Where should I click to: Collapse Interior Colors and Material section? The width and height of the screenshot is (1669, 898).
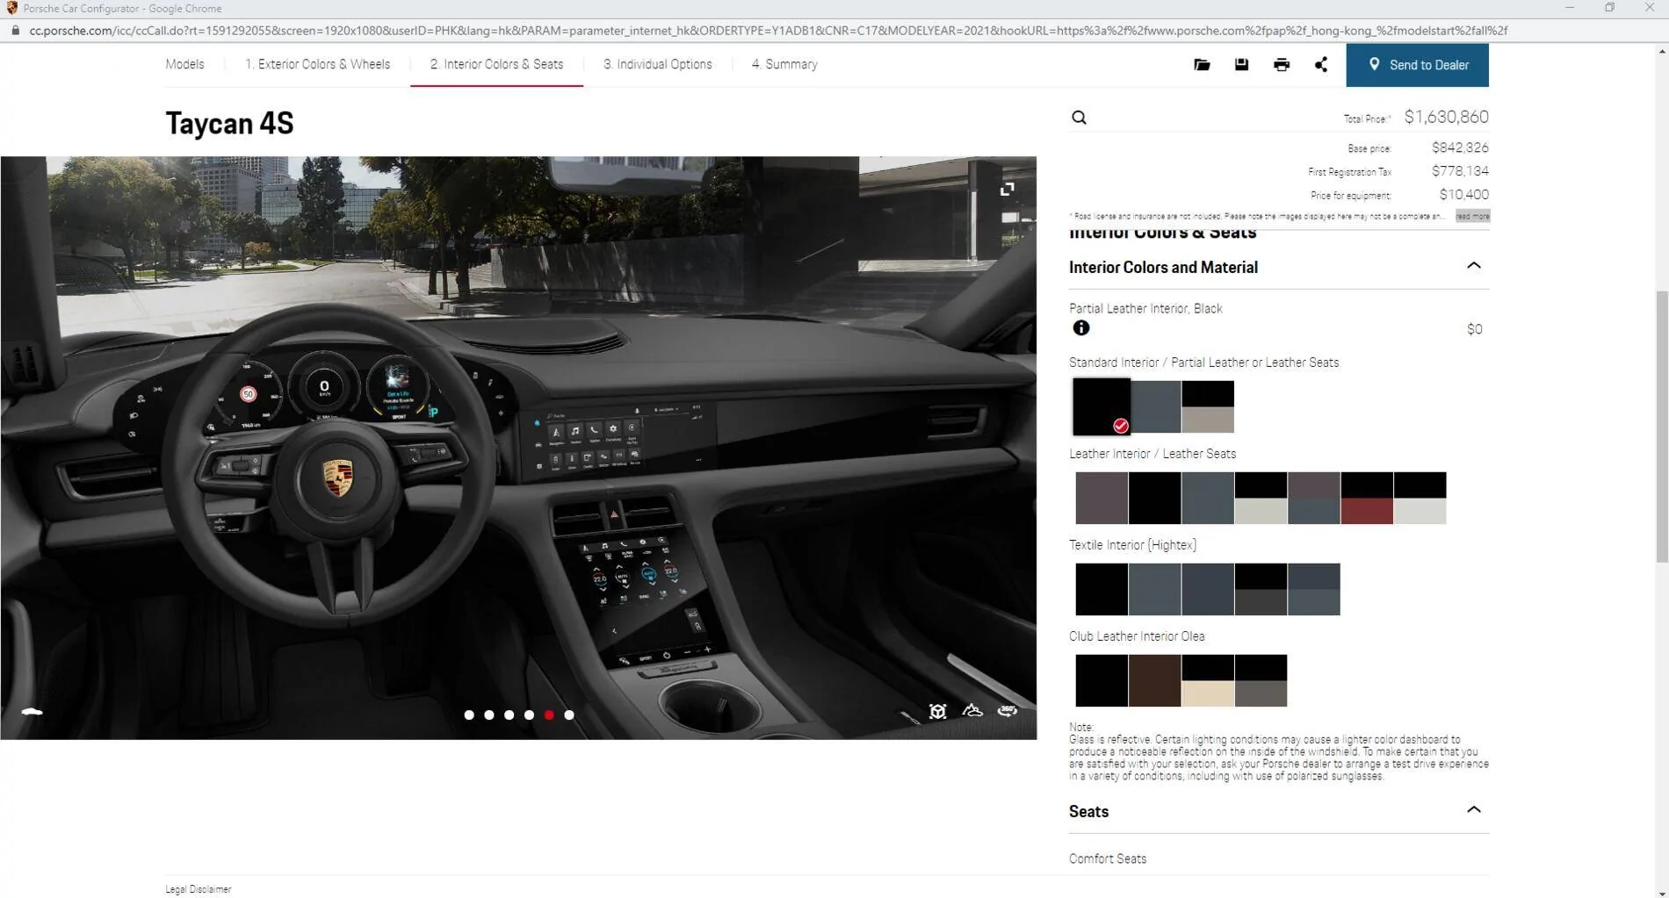(x=1474, y=266)
